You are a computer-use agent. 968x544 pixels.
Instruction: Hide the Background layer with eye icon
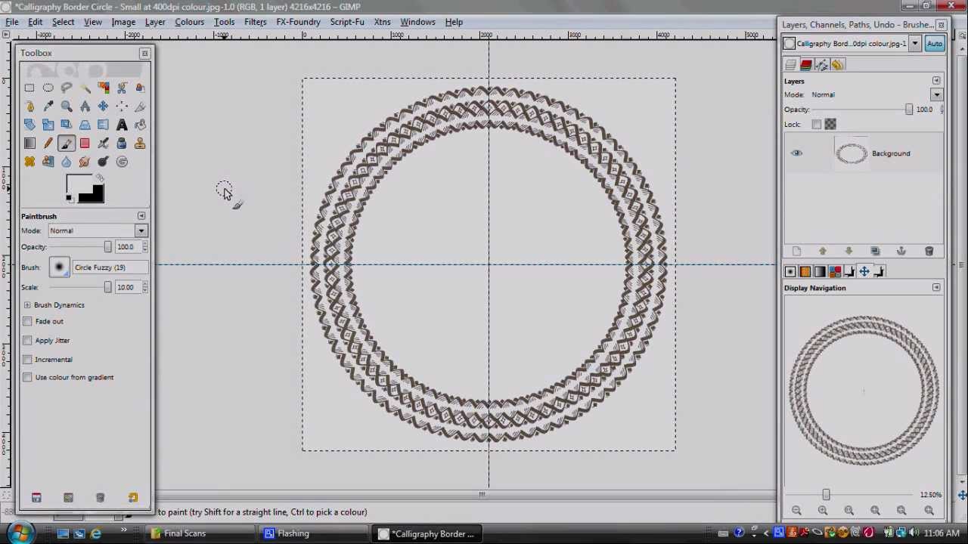coord(796,153)
